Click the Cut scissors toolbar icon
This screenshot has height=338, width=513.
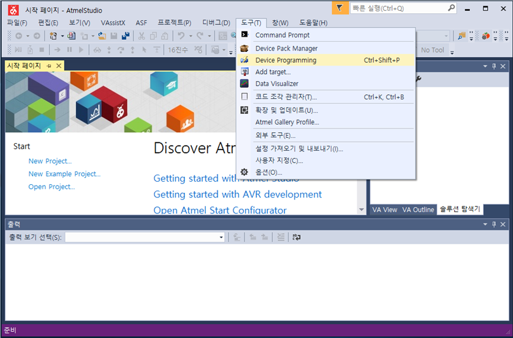click(141, 36)
